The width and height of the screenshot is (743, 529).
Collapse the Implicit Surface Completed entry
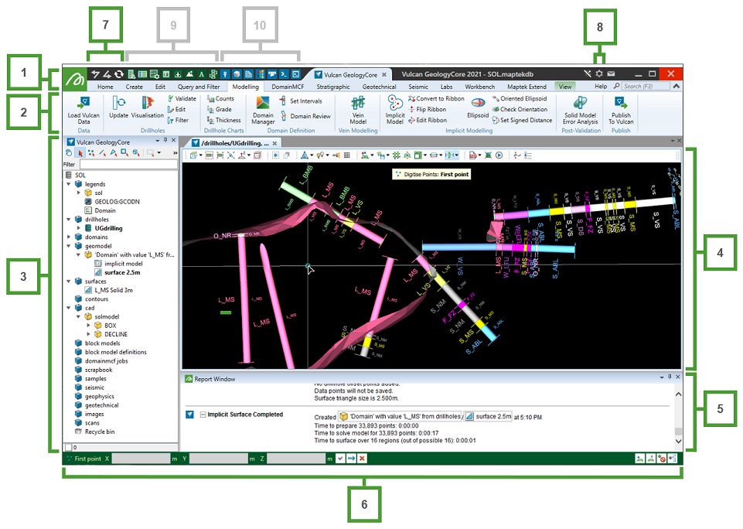click(x=203, y=415)
